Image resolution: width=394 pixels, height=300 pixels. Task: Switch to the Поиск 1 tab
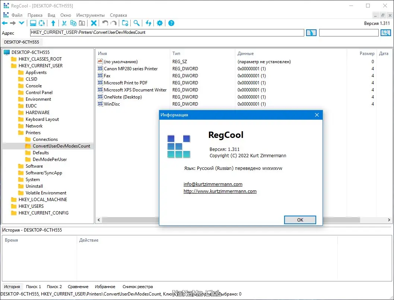(34, 287)
